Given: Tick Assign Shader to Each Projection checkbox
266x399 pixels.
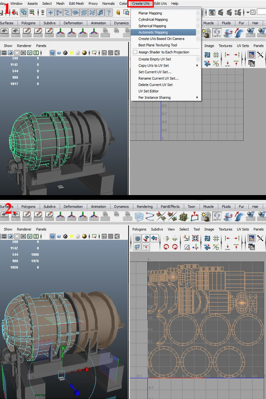Looking at the screenshot, I should click(x=135, y=52).
